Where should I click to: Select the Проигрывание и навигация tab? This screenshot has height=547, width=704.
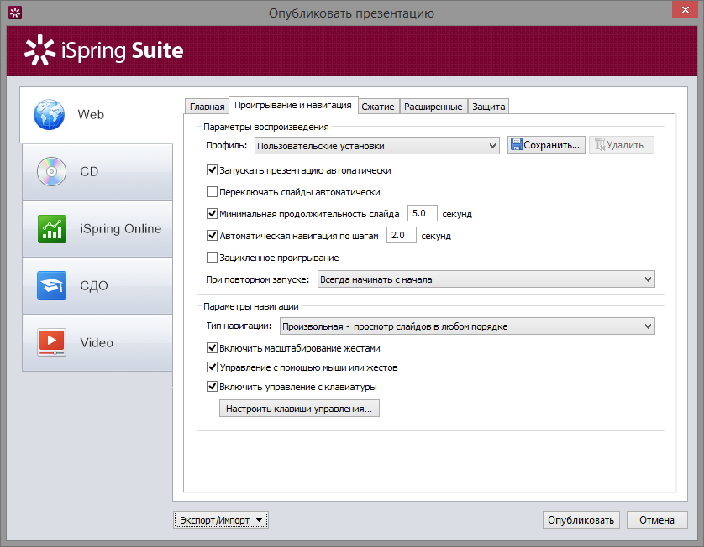coord(293,106)
